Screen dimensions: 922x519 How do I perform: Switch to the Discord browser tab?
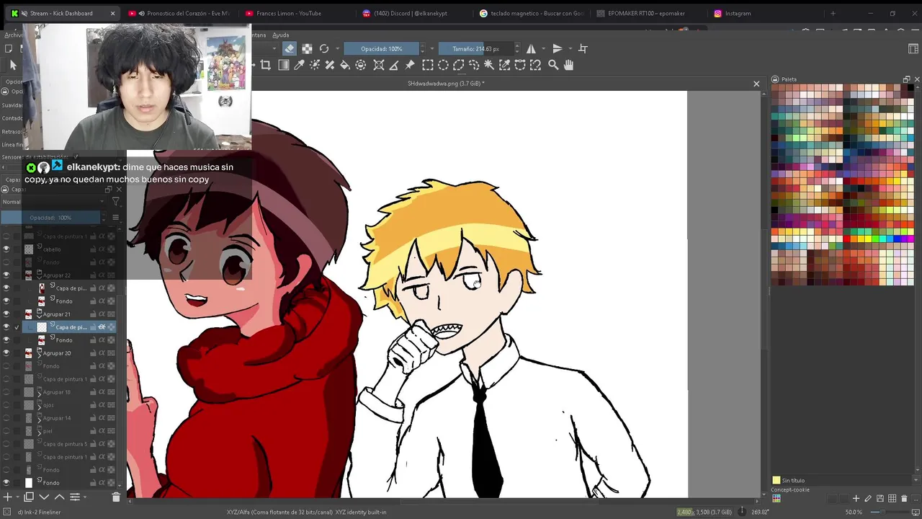point(411,13)
